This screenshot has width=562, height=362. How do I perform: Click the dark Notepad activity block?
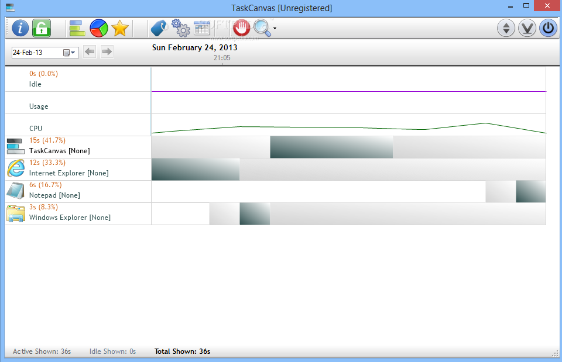tap(531, 192)
